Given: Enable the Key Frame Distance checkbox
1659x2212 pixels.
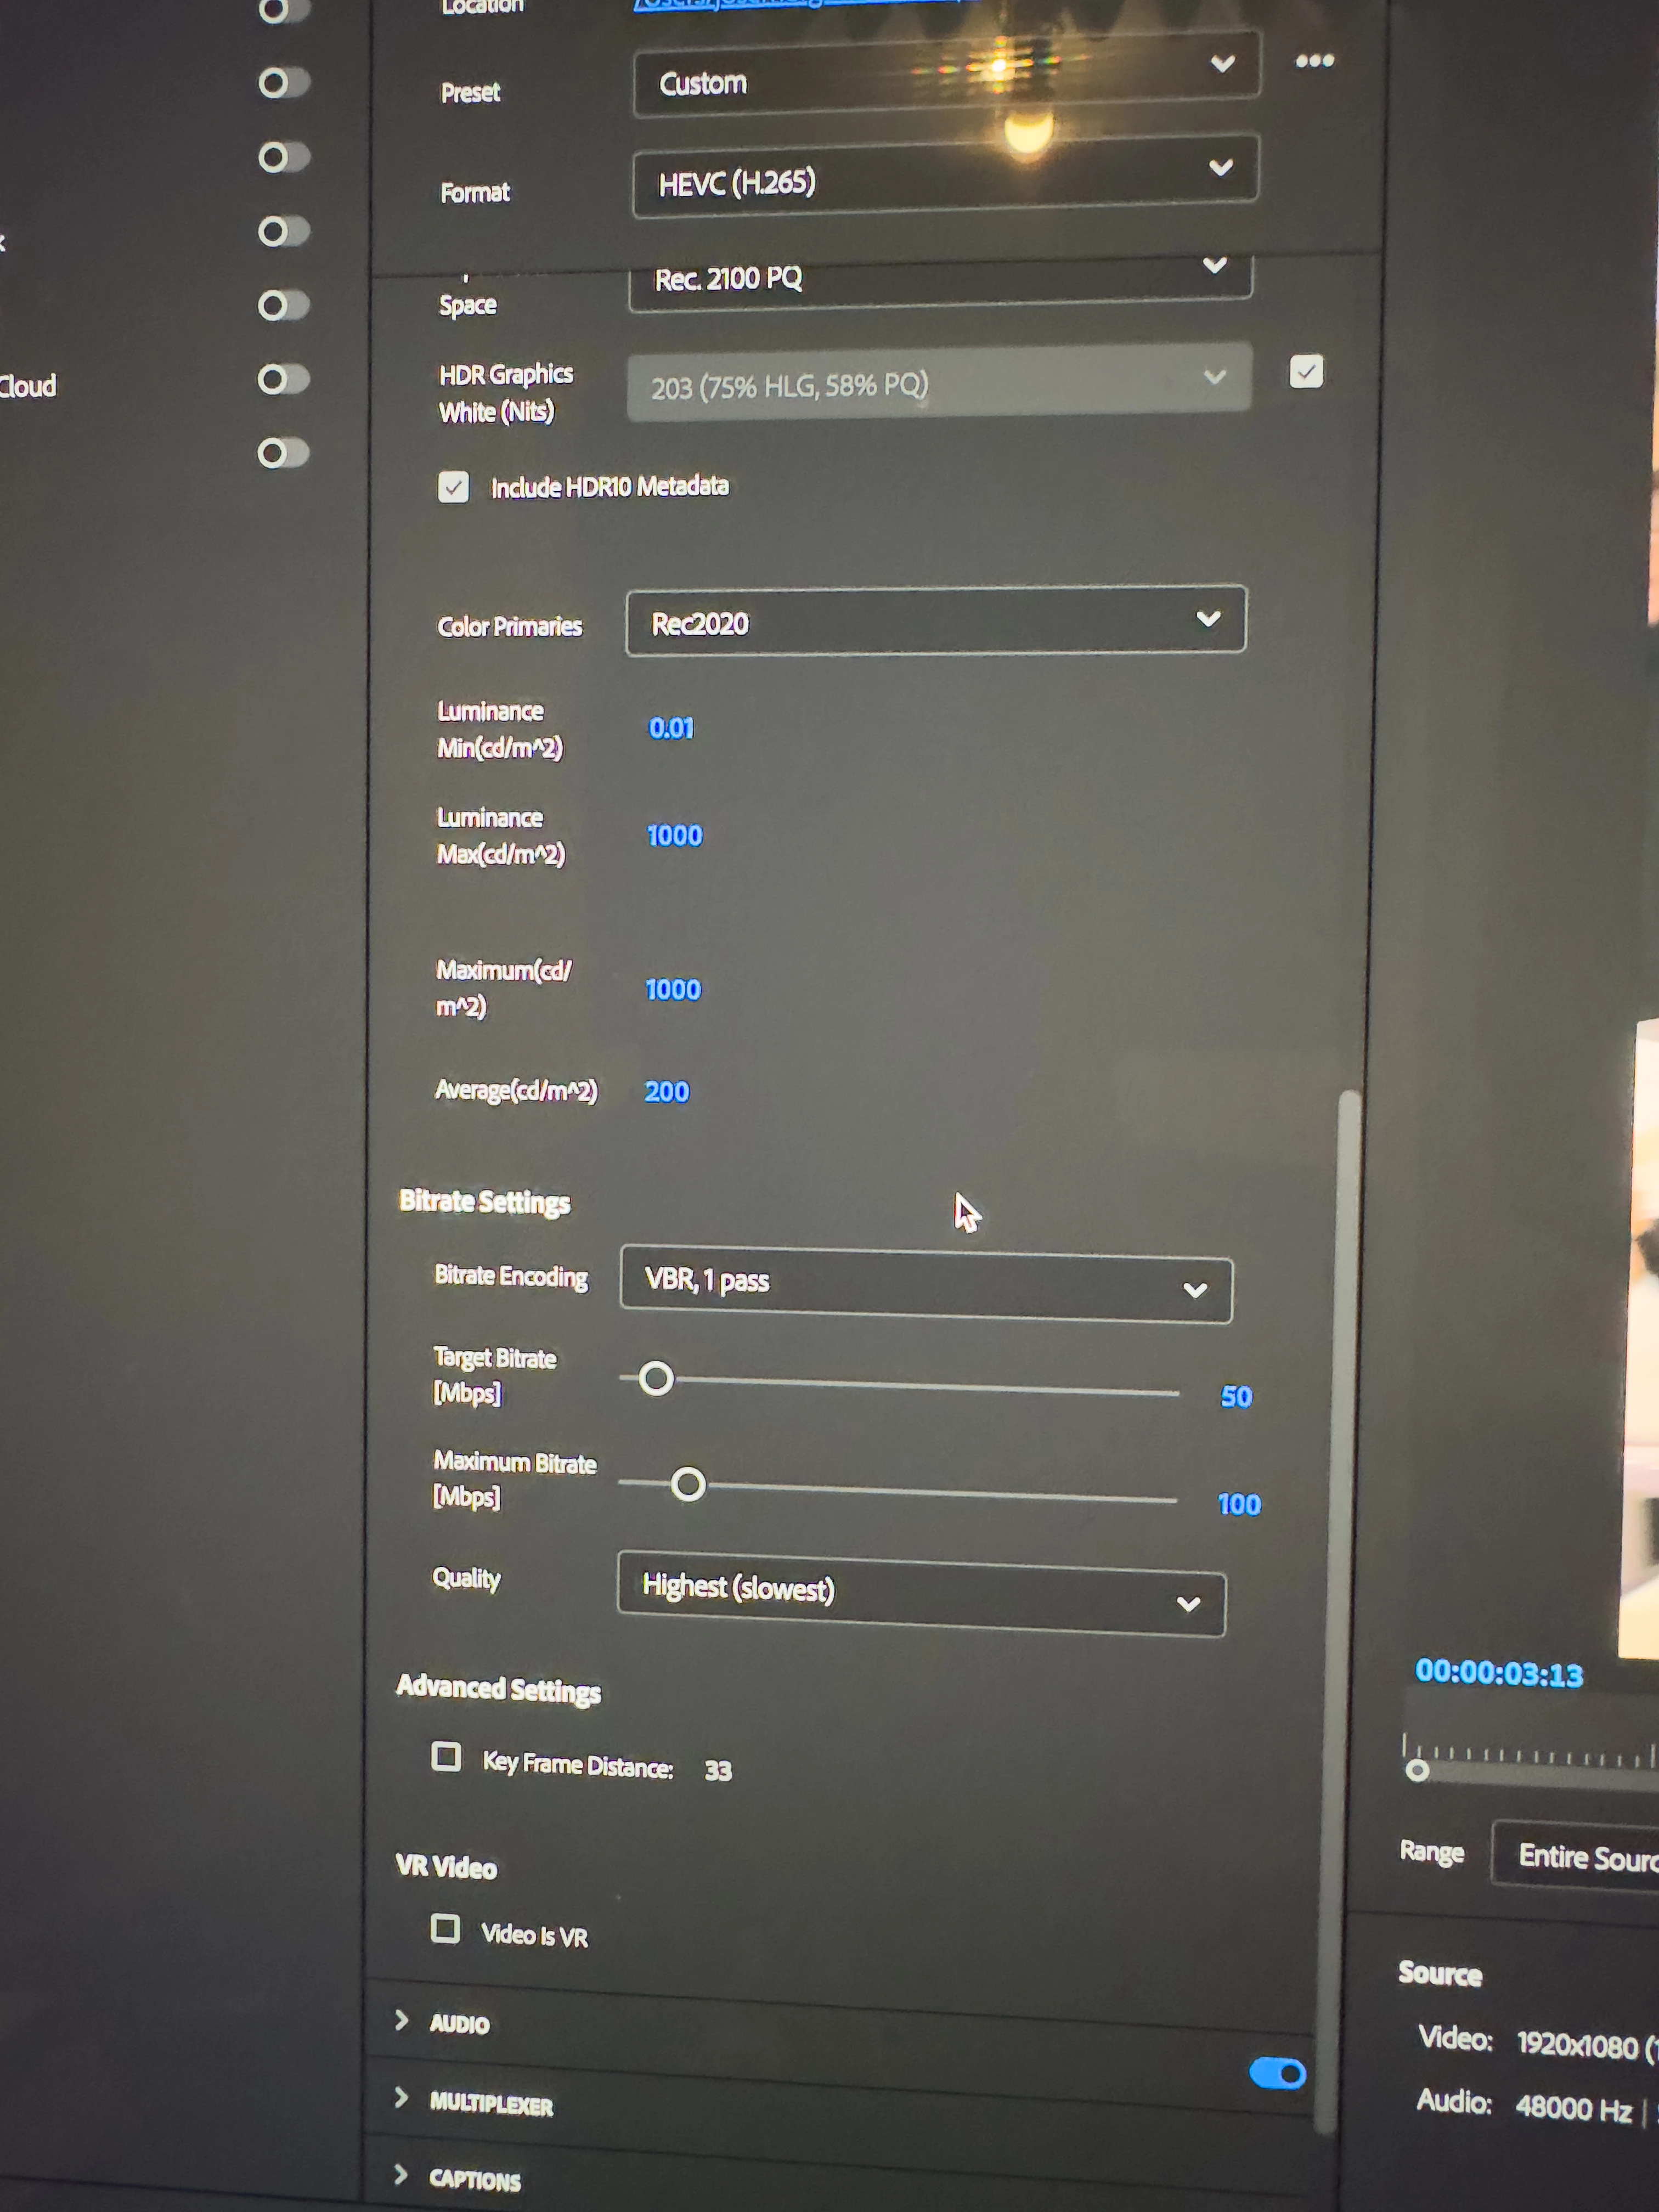Looking at the screenshot, I should pos(446,1756).
